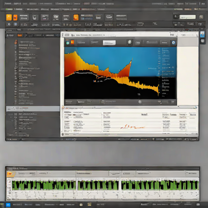The width and height of the screenshot is (208, 208).
Task: Open the globe icon in the chart window toolbar
Action: pyautogui.click(x=130, y=42)
